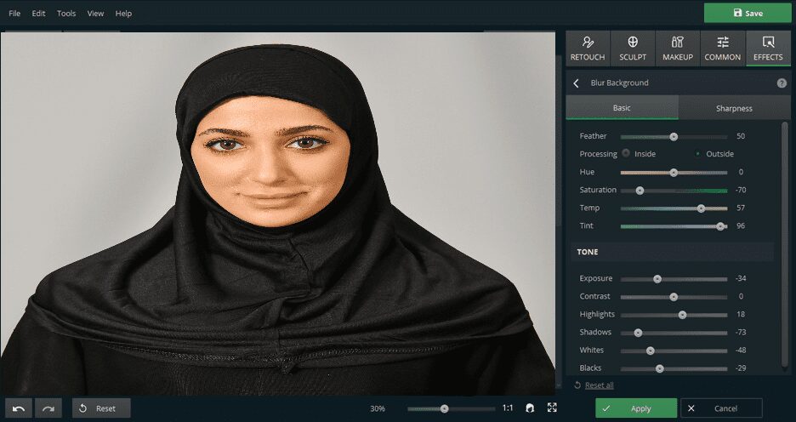Click the Blacks slider handle

click(x=659, y=368)
